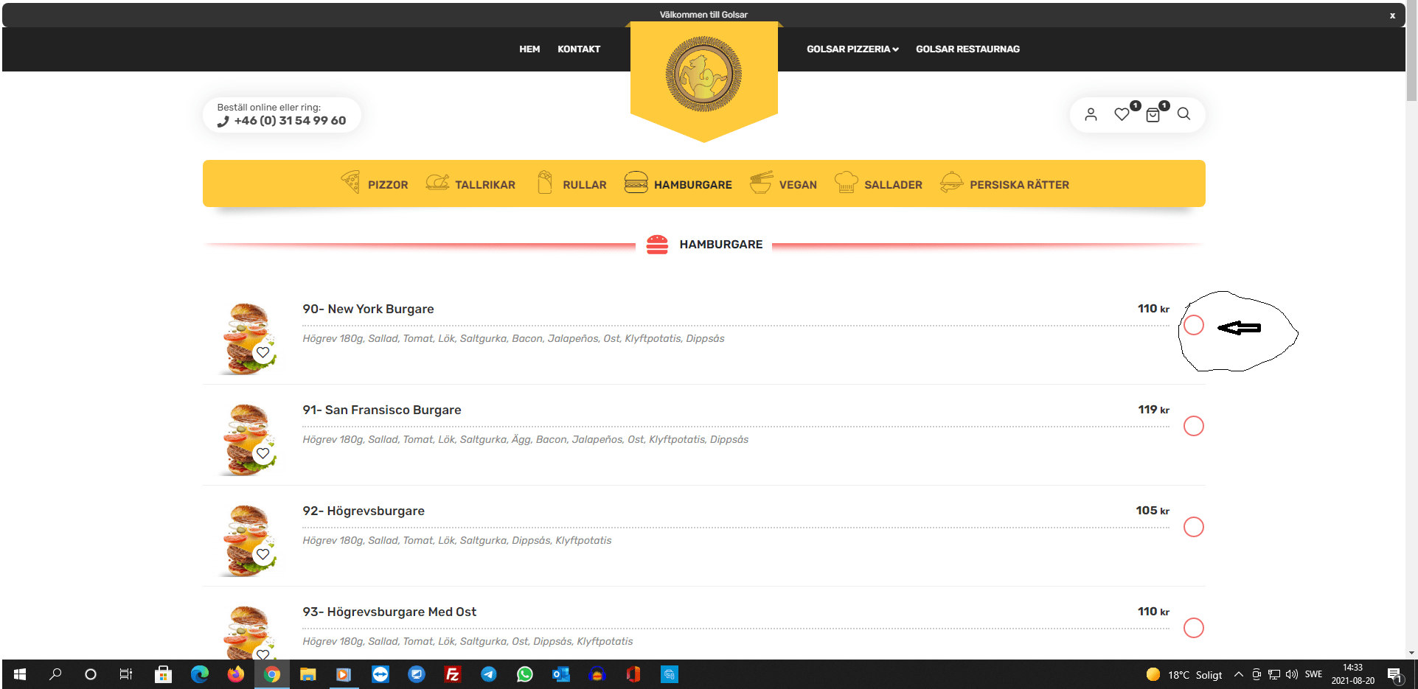Open FileZilla from taskbar
Screen dimensions: 1418x689
[452, 674]
